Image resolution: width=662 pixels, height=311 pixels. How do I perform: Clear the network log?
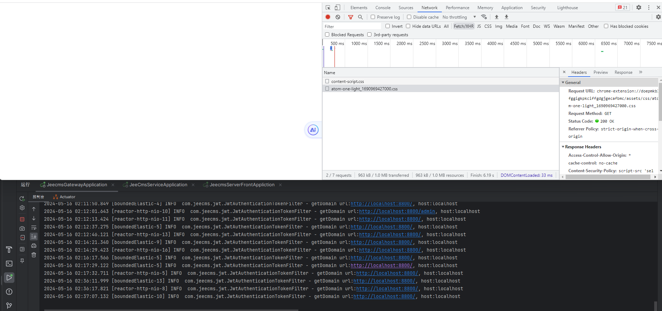(338, 17)
